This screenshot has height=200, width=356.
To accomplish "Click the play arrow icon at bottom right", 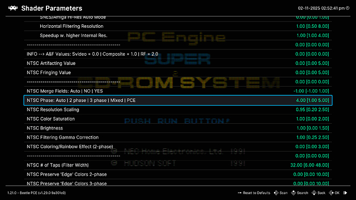I will pos(345,193).
